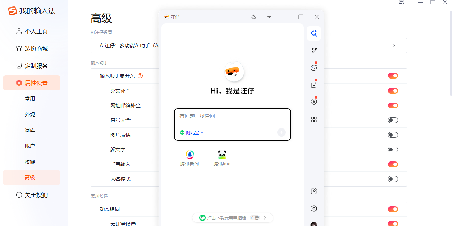The width and height of the screenshot is (453, 226).
Task: Click the help icon beside 输入助手总开关
Action: [x=140, y=76]
